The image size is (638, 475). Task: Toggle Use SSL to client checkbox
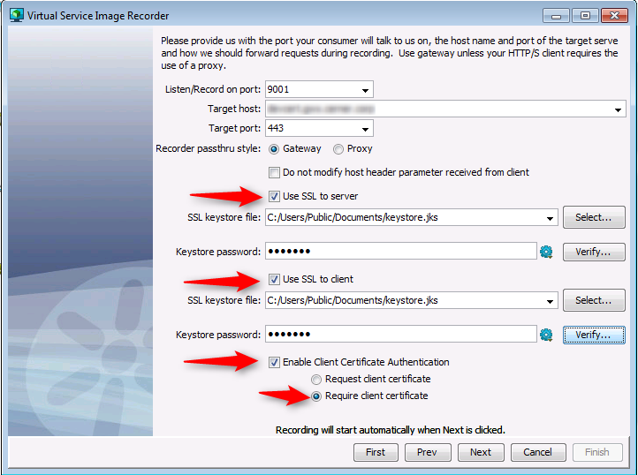click(x=274, y=279)
